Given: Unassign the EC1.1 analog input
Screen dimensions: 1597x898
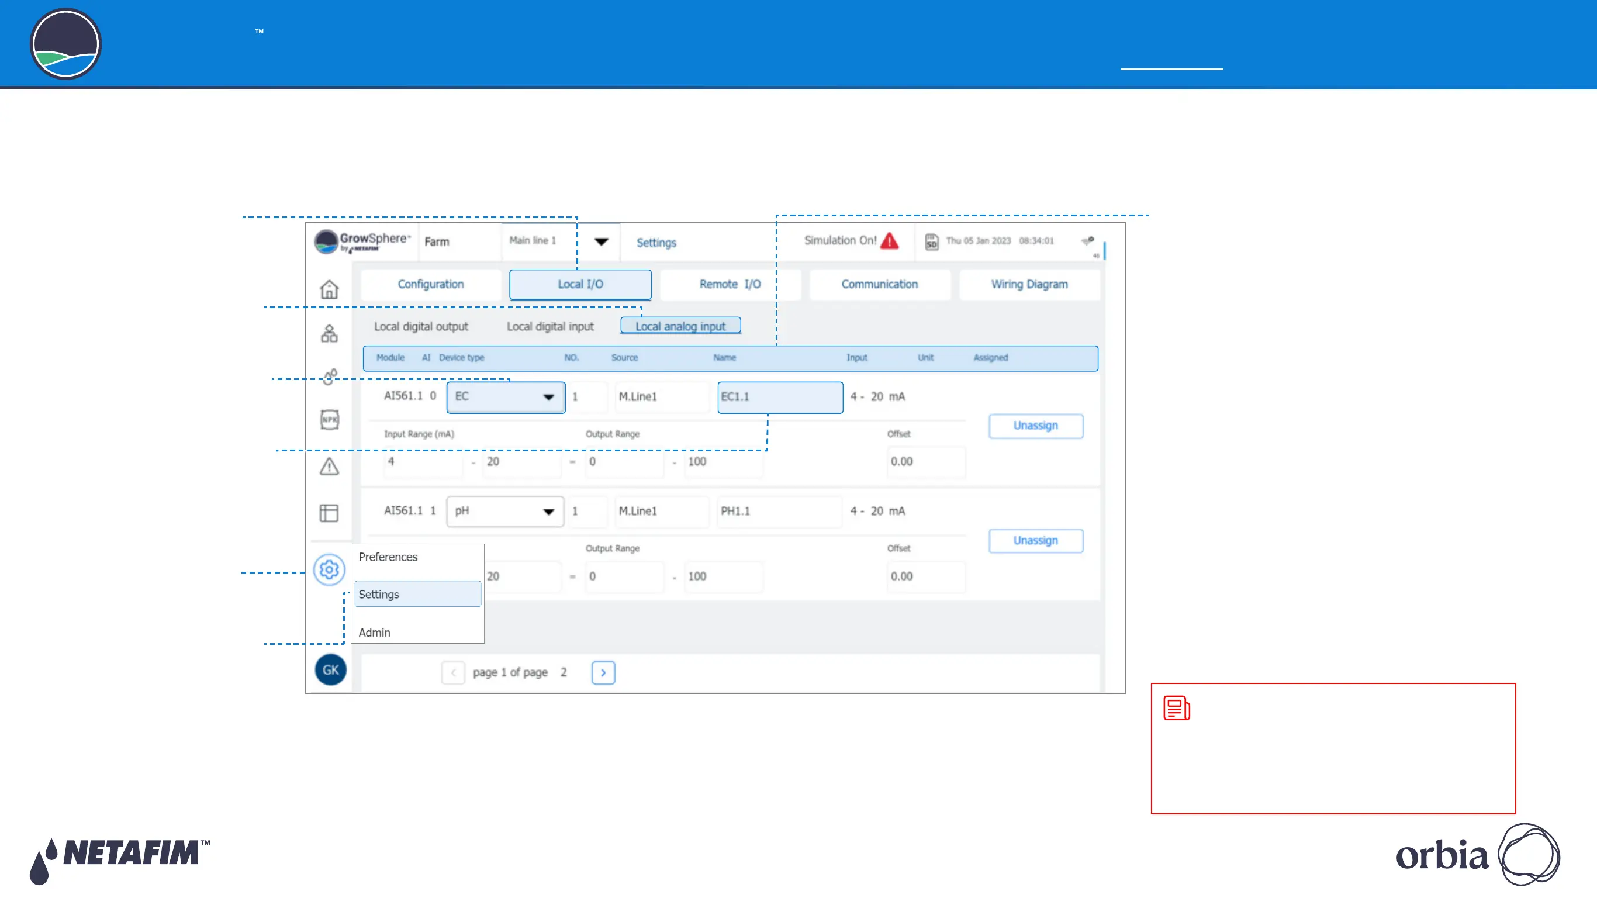Looking at the screenshot, I should pos(1036,426).
